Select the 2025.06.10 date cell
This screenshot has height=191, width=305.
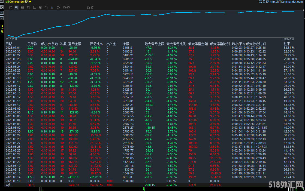[x=13, y=105]
